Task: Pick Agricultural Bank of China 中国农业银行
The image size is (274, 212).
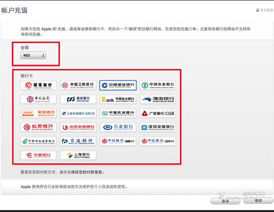Action: pyautogui.click(x=158, y=85)
